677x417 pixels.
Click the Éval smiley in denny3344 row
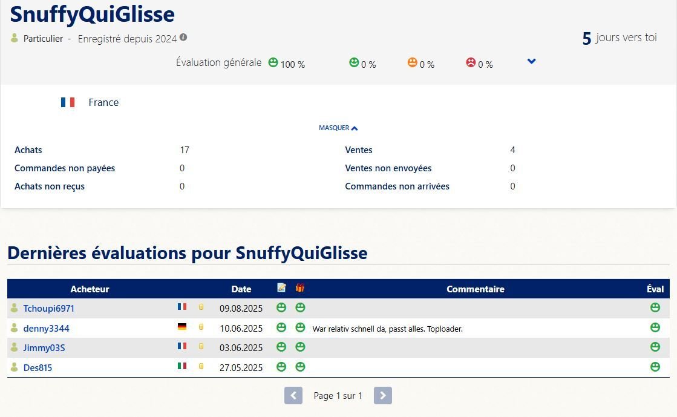[x=655, y=327]
